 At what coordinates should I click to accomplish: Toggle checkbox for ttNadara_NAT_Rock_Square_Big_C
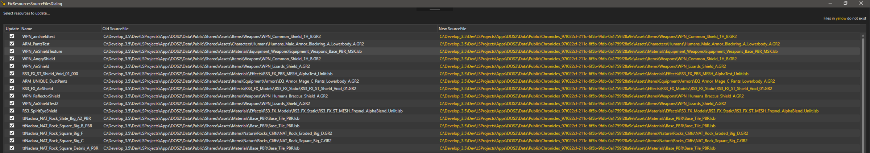(x=12, y=140)
